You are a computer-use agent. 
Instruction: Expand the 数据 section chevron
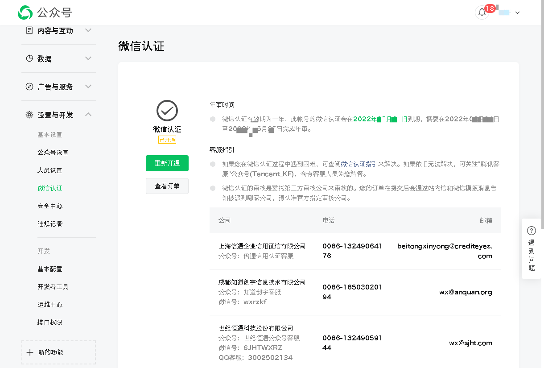tap(88, 58)
